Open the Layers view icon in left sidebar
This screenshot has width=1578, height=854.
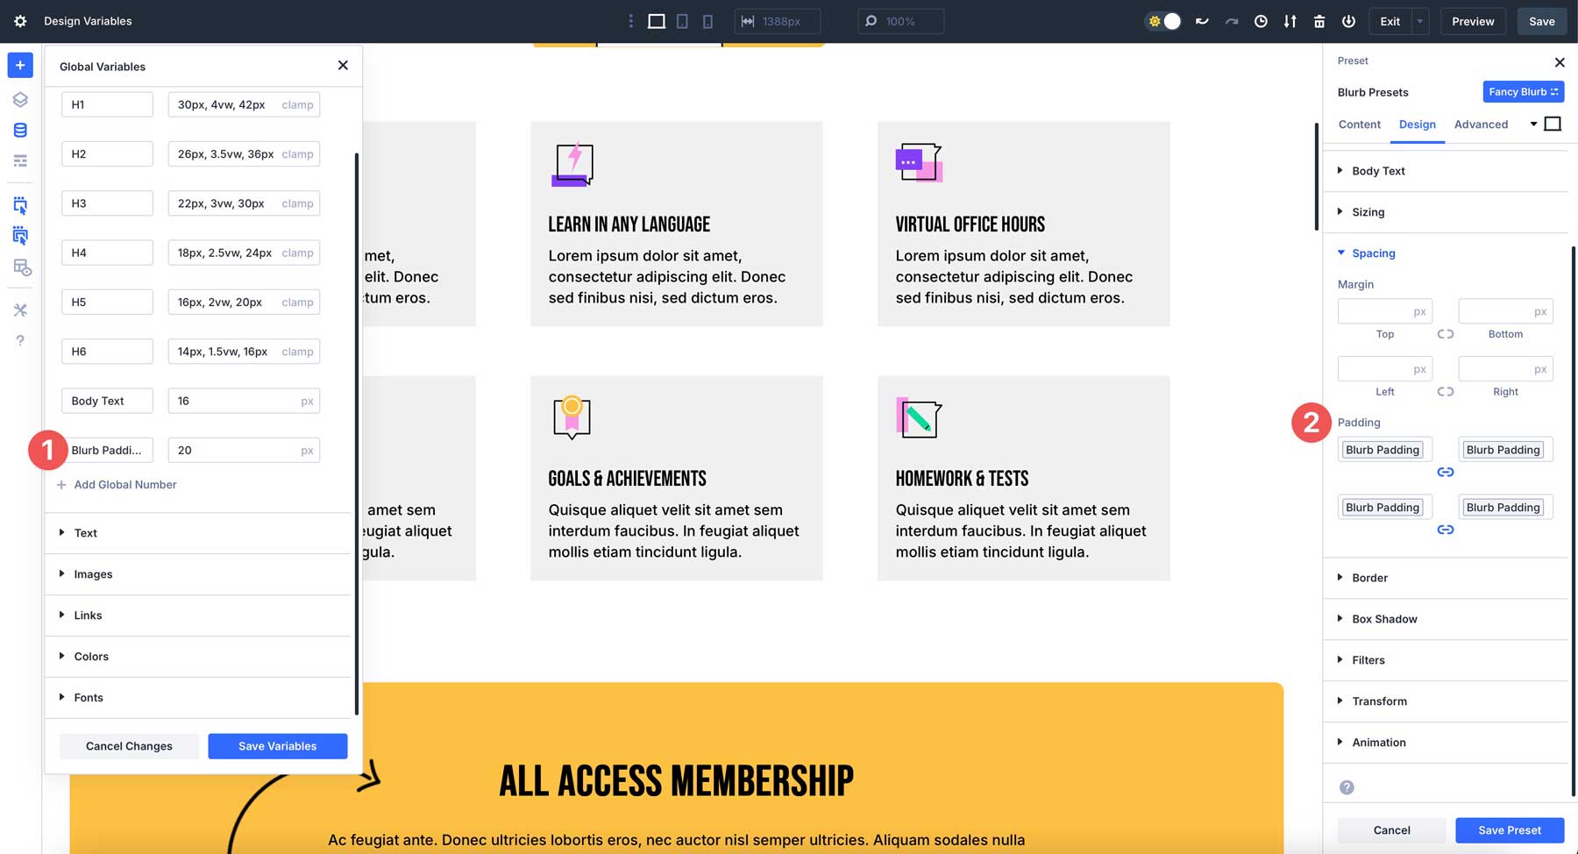(20, 100)
